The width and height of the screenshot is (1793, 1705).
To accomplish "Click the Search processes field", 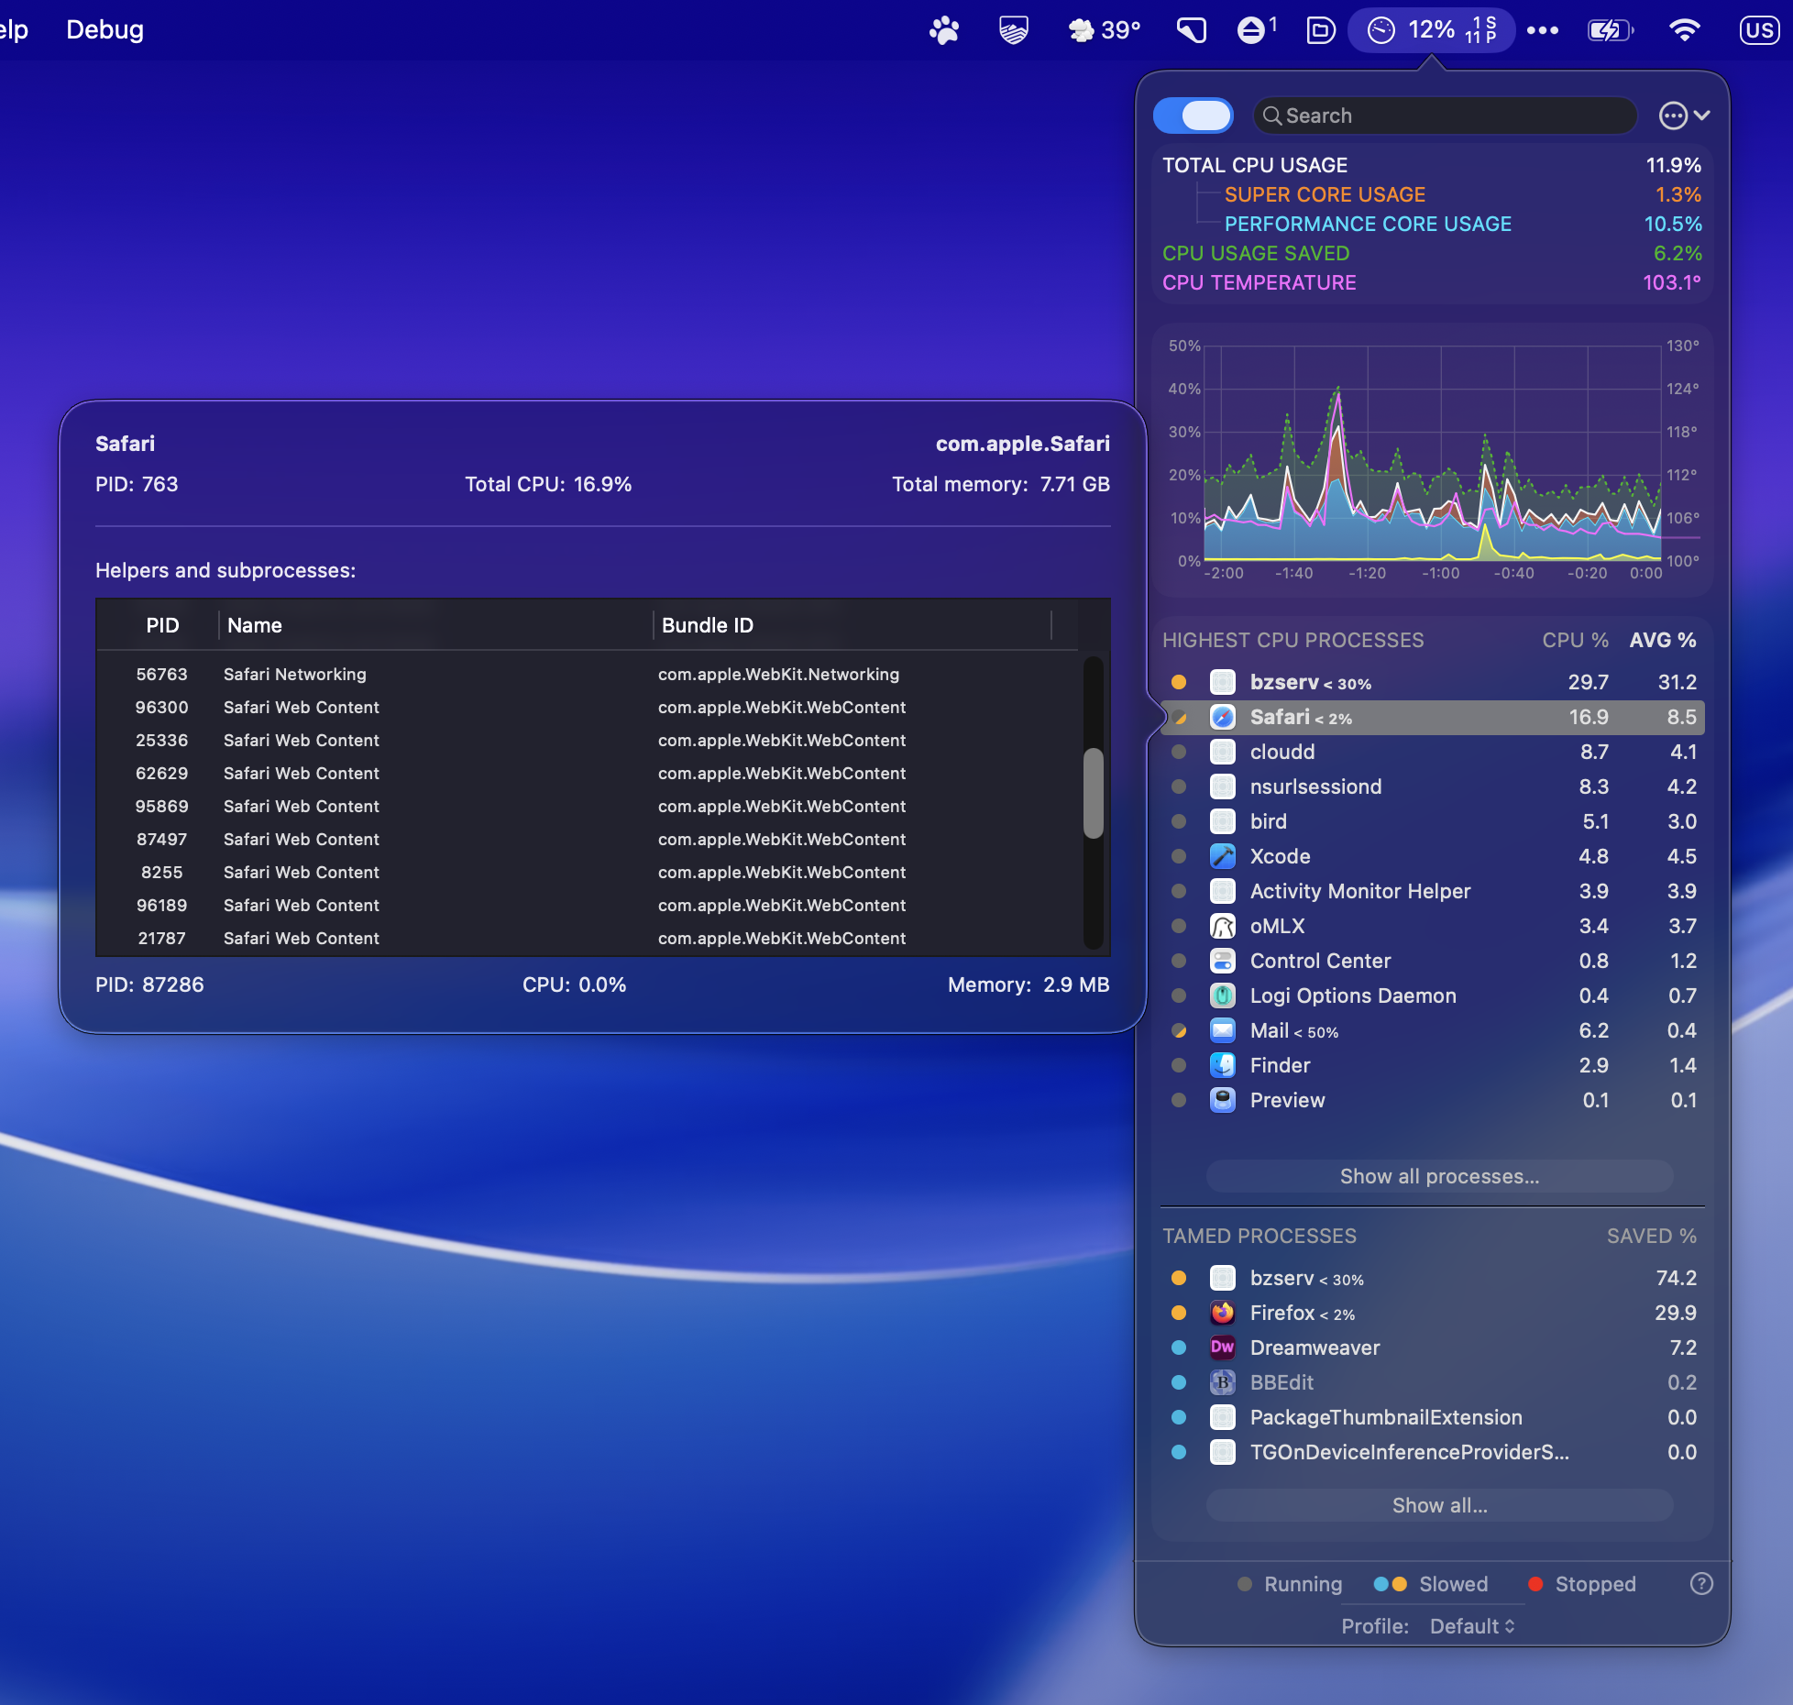I will (x=1445, y=115).
